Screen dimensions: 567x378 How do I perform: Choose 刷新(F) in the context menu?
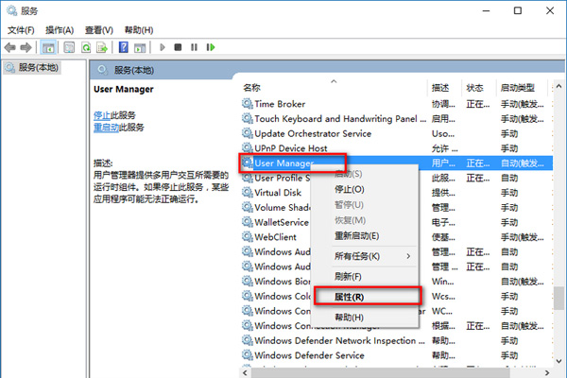click(x=365, y=277)
